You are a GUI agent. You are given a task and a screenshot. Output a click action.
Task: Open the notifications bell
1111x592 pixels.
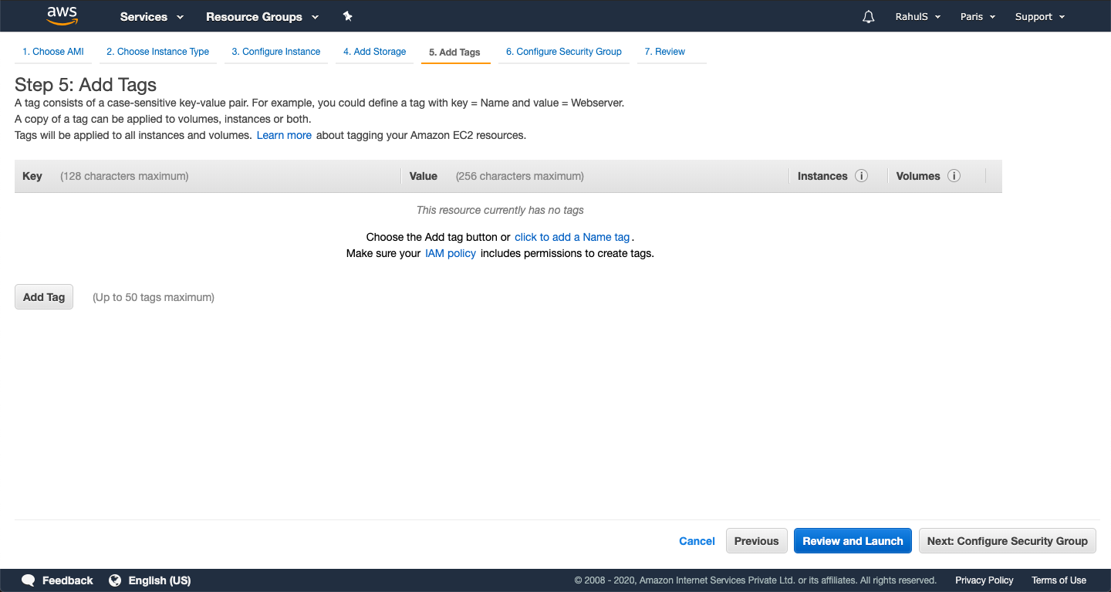tap(868, 16)
